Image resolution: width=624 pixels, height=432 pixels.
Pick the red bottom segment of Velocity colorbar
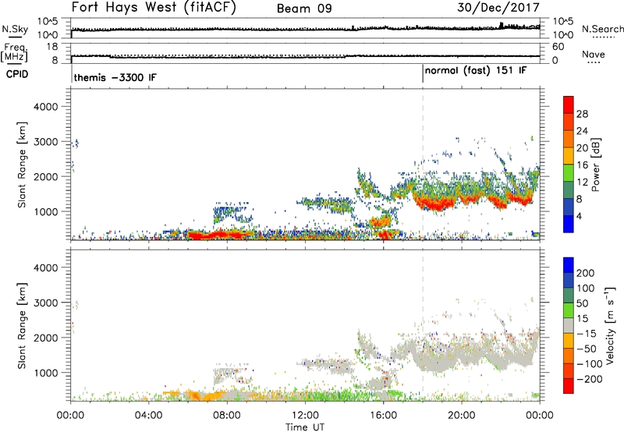[569, 386]
